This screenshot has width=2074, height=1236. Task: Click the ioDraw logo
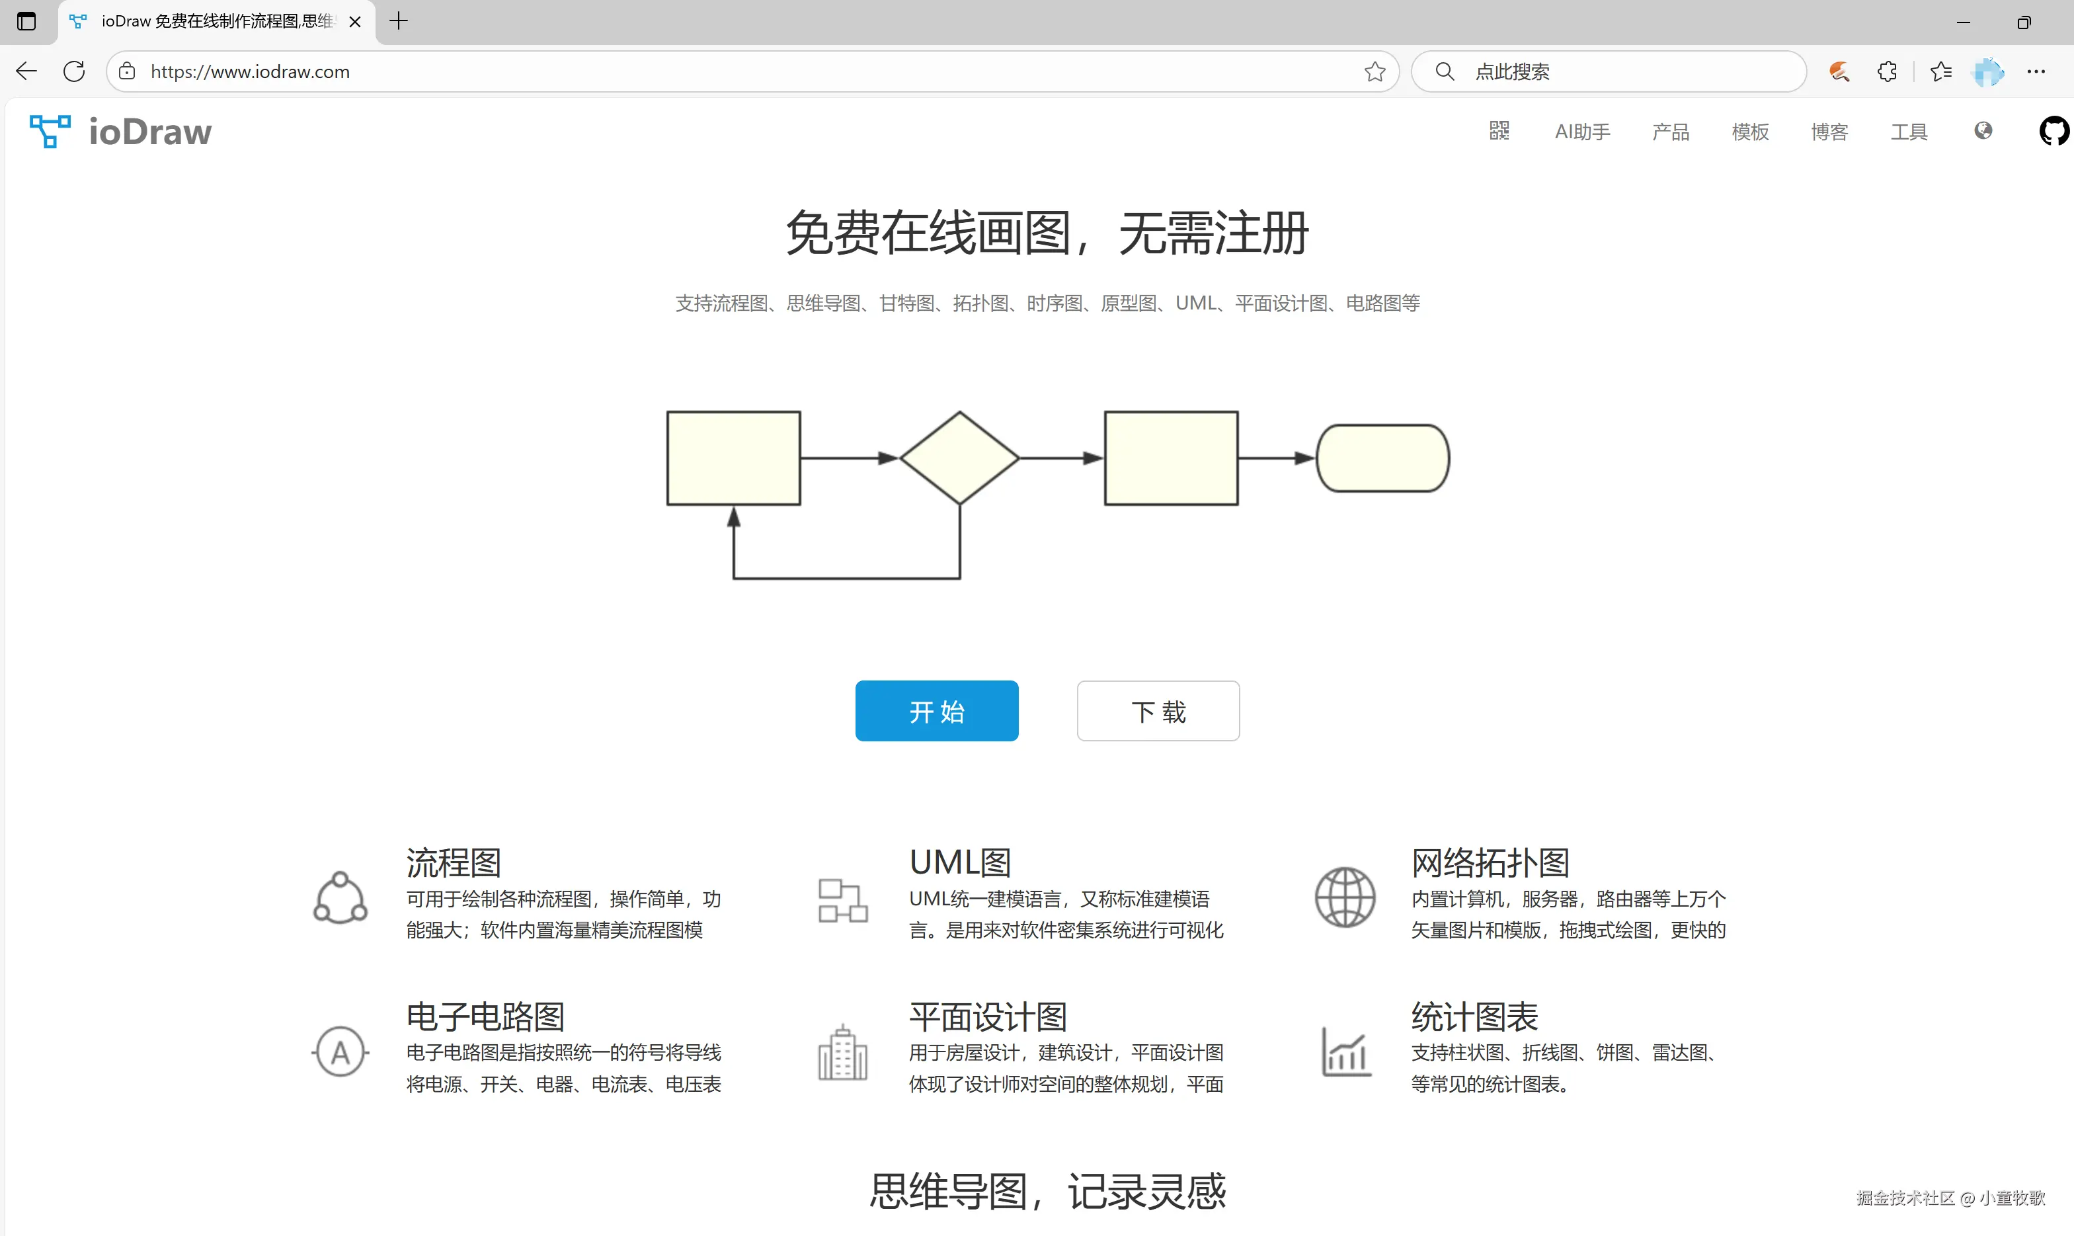tap(122, 132)
